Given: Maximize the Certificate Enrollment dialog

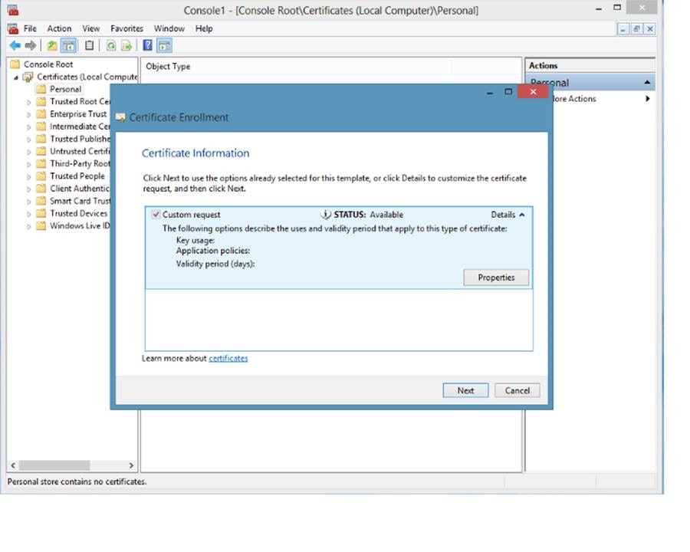Looking at the screenshot, I should [508, 91].
